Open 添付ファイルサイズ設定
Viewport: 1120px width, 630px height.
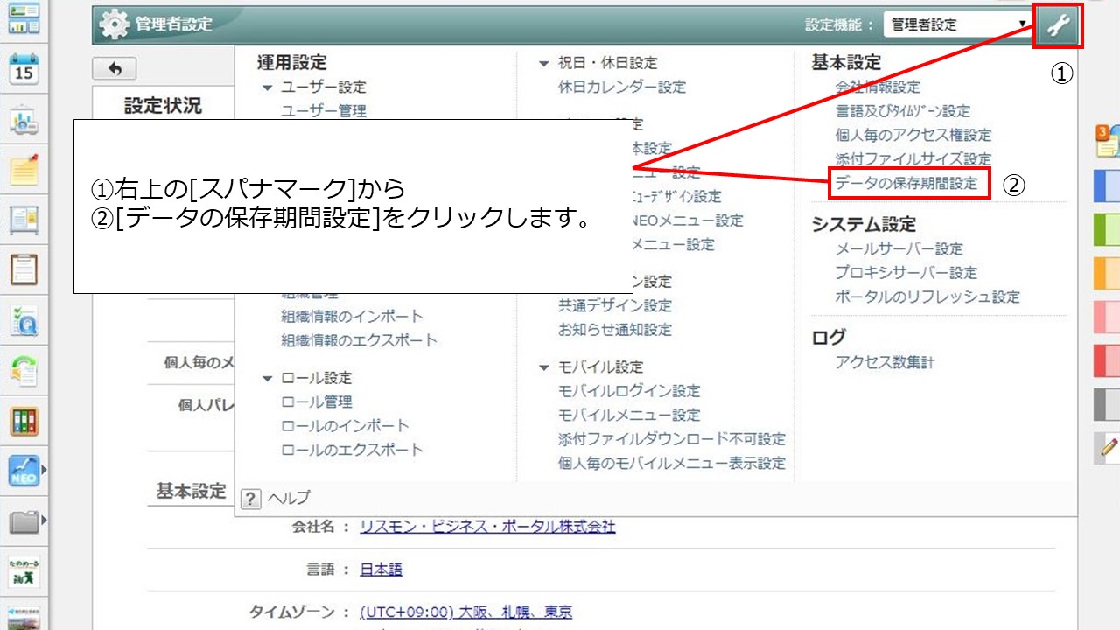[x=913, y=159]
